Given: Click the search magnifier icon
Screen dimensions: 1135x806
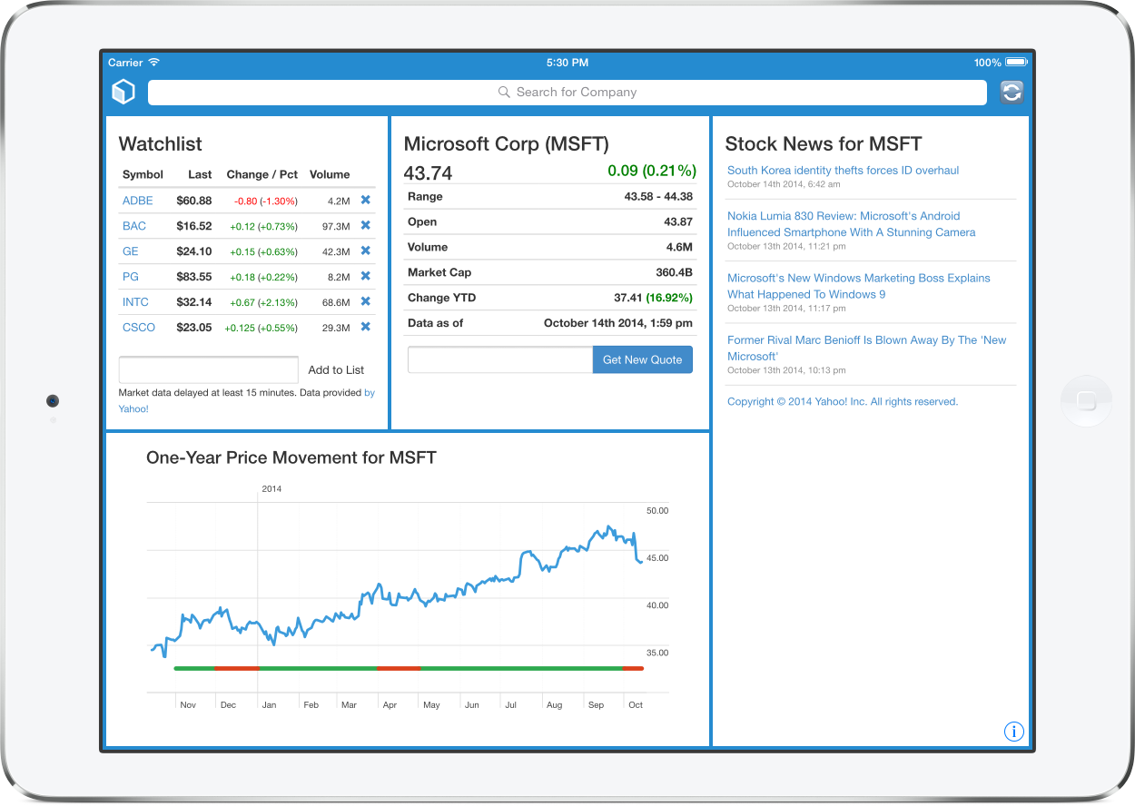Looking at the screenshot, I should pyautogui.click(x=505, y=93).
